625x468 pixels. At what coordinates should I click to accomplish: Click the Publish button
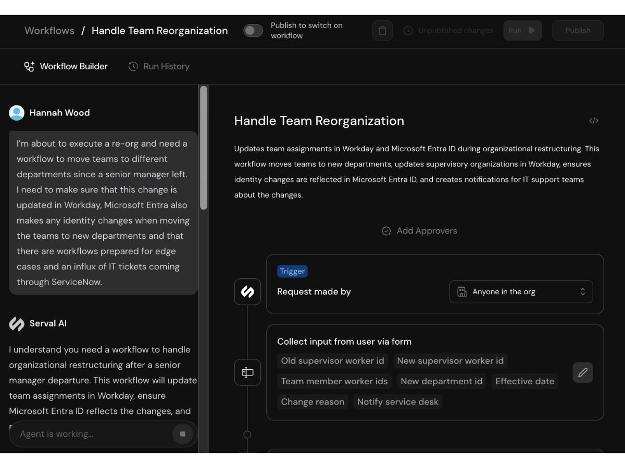pyautogui.click(x=578, y=31)
